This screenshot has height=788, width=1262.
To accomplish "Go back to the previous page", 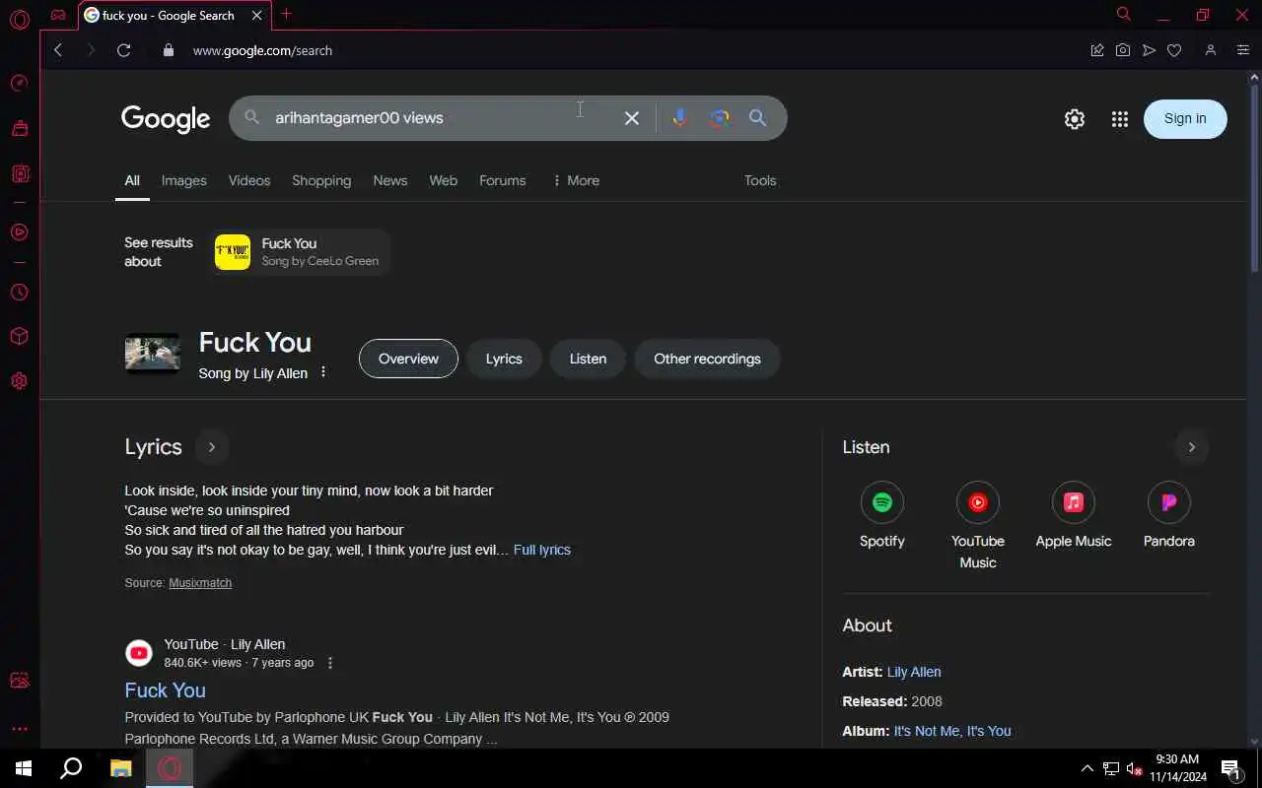I will point(58,50).
